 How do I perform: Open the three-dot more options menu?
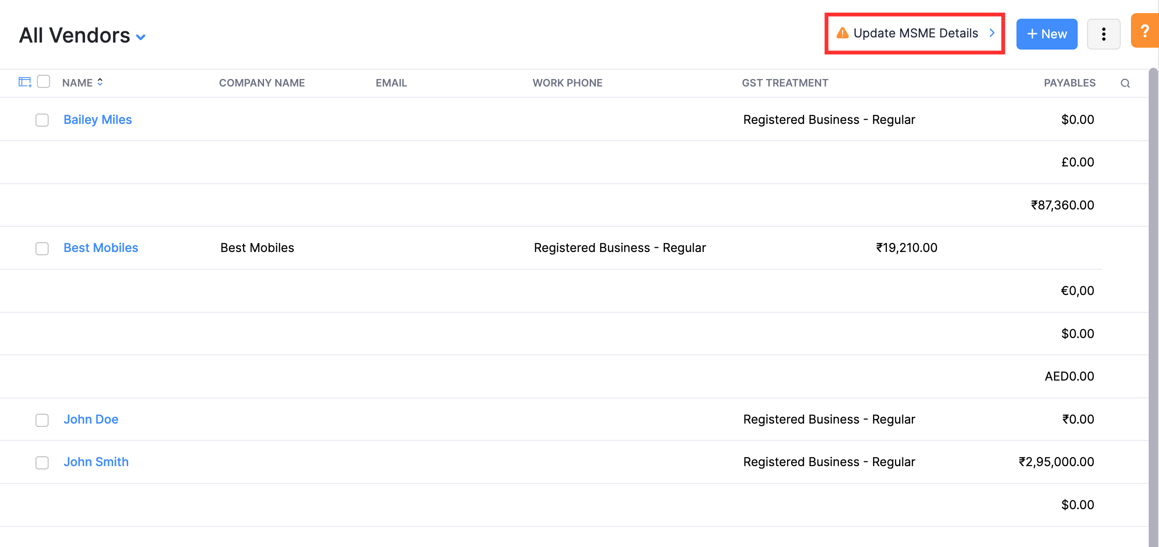pos(1104,34)
